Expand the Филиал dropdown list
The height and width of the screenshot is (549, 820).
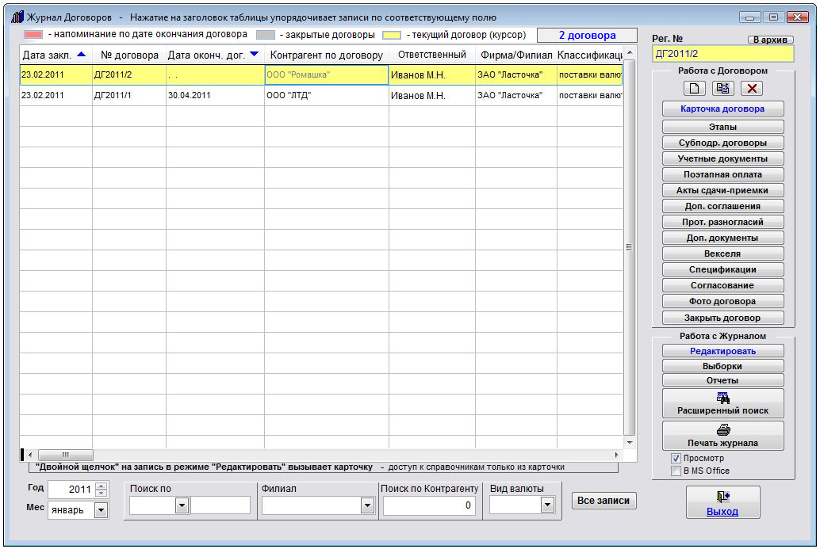366,505
